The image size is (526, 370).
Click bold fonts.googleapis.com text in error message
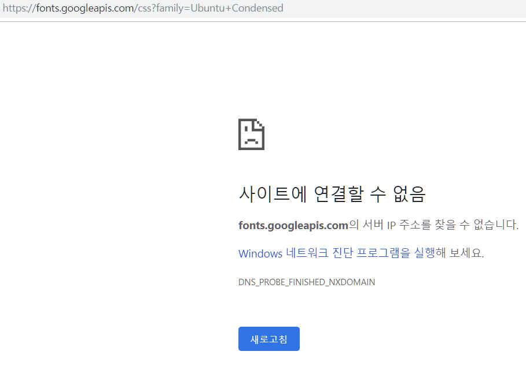(x=293, y=226)
